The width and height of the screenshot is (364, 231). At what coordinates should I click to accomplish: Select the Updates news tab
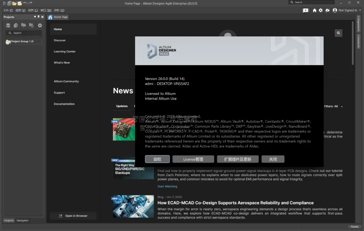click(122, 106)
